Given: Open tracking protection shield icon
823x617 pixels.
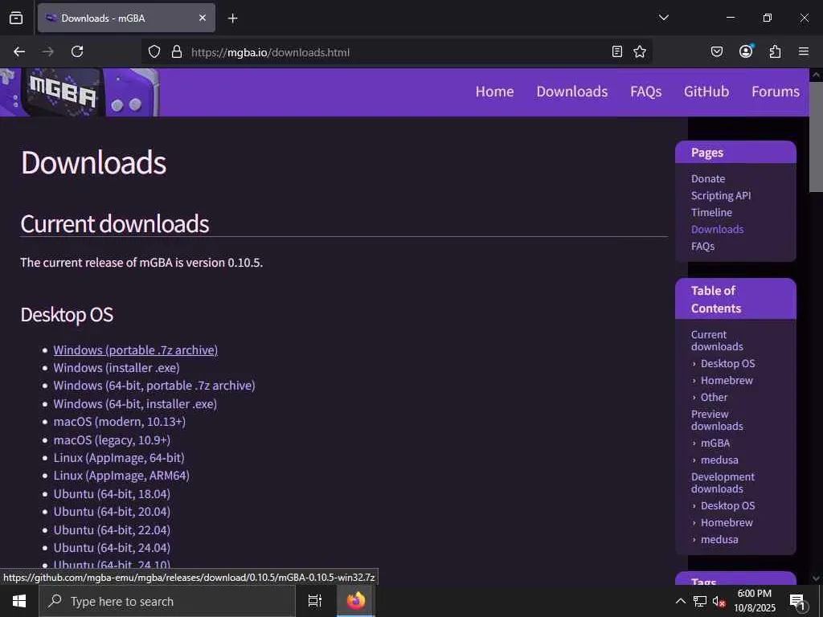Looking at the screenshot, I should pyautogui.click(x=154, y=51).
